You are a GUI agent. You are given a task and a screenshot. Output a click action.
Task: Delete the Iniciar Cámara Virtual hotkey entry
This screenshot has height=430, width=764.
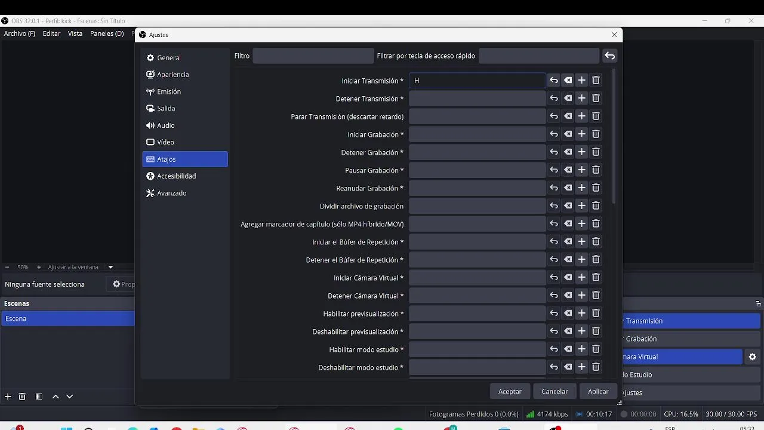[596, 278]
